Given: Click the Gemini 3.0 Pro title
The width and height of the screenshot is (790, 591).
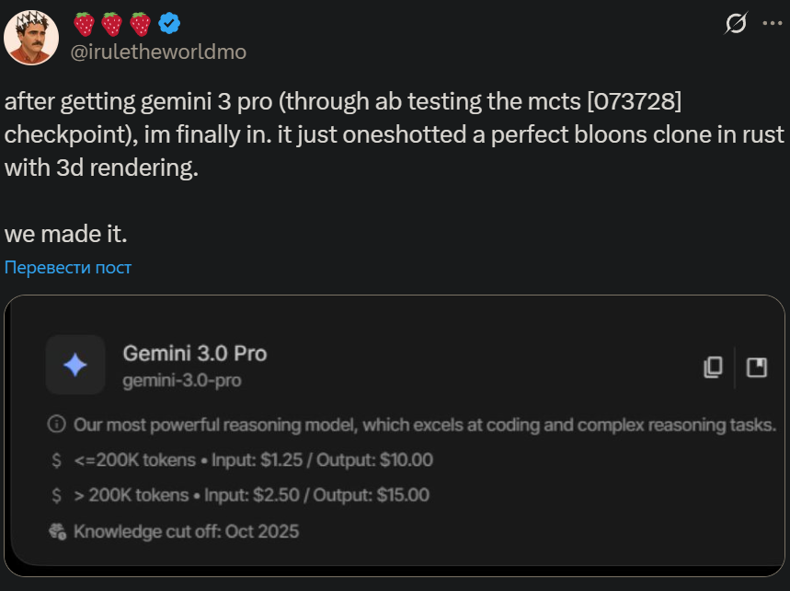Looking at the screenshot, I should pyautogui.click(x=194, y=353).
